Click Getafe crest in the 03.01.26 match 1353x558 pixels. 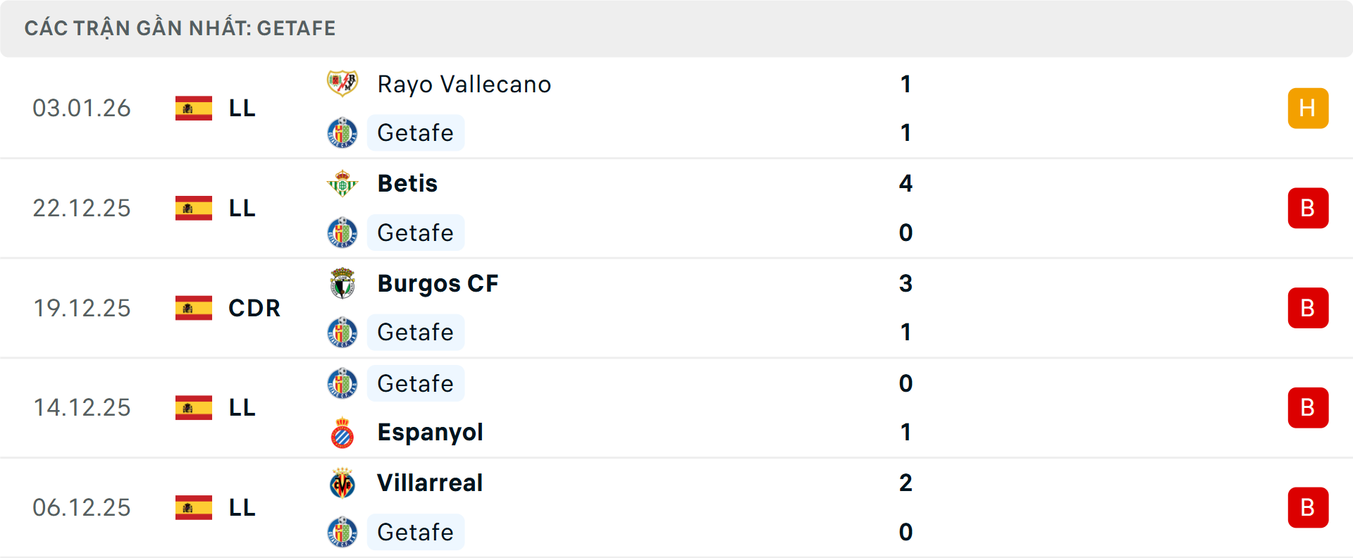pos(342,132)
